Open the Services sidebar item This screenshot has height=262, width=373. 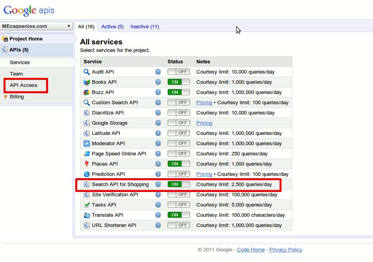click(20, 63)
